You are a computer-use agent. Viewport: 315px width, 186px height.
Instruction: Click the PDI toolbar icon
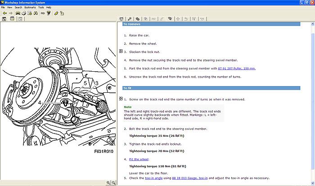43,13
